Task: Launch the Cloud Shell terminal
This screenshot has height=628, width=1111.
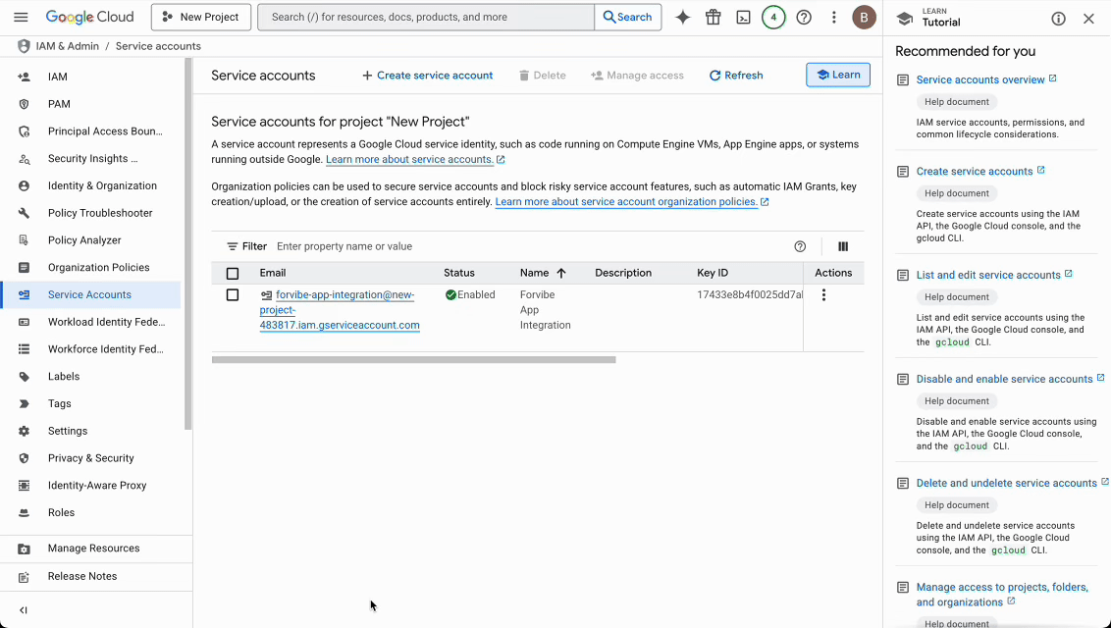Action: (742, 17)
